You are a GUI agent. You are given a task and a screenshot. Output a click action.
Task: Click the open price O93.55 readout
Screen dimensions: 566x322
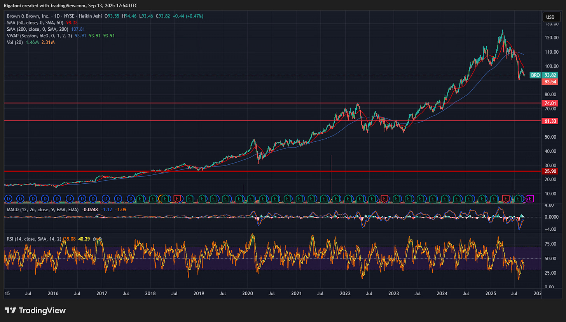112,16
